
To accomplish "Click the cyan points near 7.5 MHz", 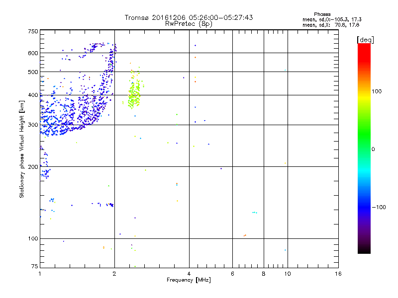I will click(255, 213).
